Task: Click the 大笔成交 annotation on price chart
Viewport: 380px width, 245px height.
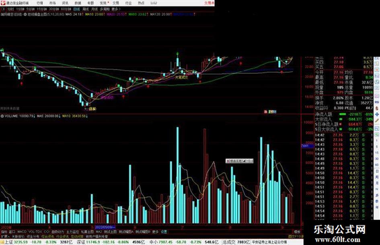Action: [182, 77]
